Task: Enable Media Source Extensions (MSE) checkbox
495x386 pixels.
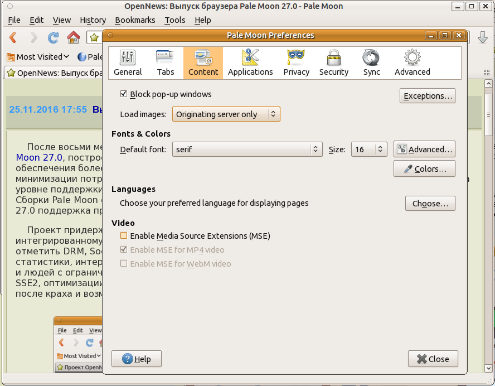Action: point(124,236)
